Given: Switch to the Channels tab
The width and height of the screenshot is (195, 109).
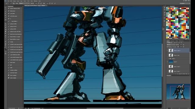Looking at the screenshot, I should 172,41.
